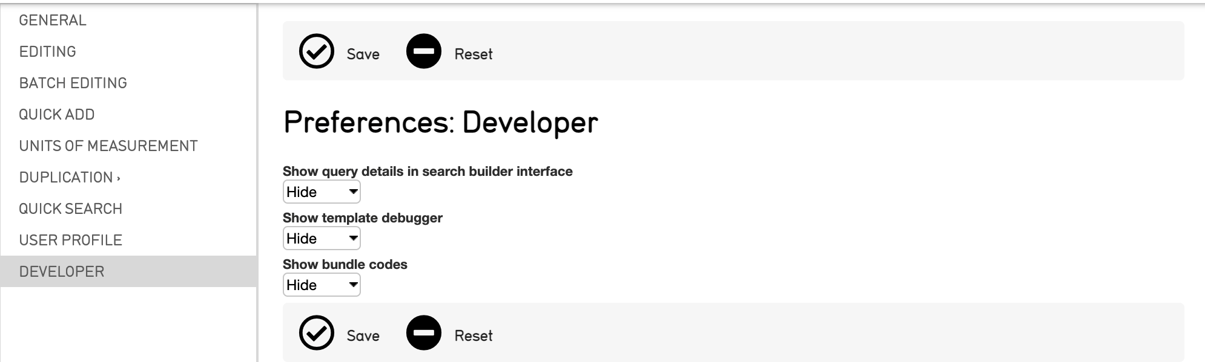Expand the Duplication submenu
The width and height of the screenshot is (1205, 362).
[x=70, y=178]
